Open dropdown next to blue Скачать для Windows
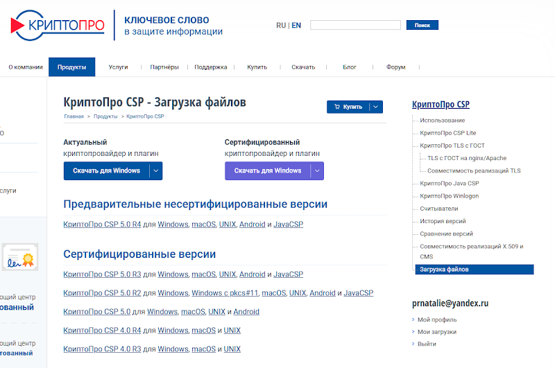Viewport: 555px width, 368px height. click(x=156, y=170)
